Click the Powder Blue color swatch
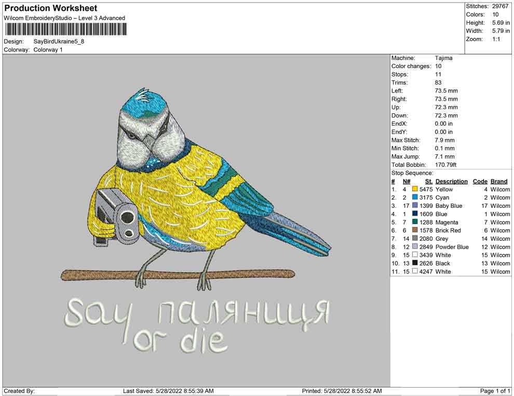 click(x=415, y=247)
